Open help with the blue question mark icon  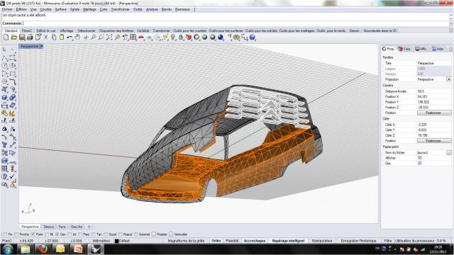click(x=253, y=38)
